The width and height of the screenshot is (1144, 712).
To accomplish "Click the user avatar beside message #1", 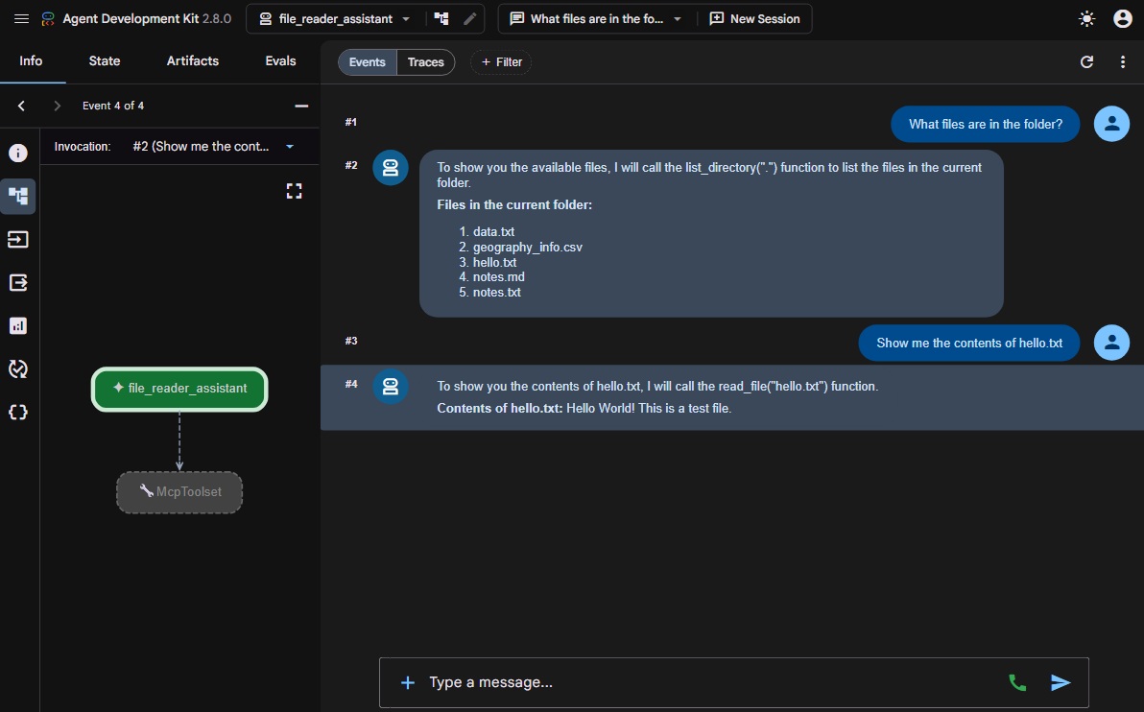I will 1111,124.
